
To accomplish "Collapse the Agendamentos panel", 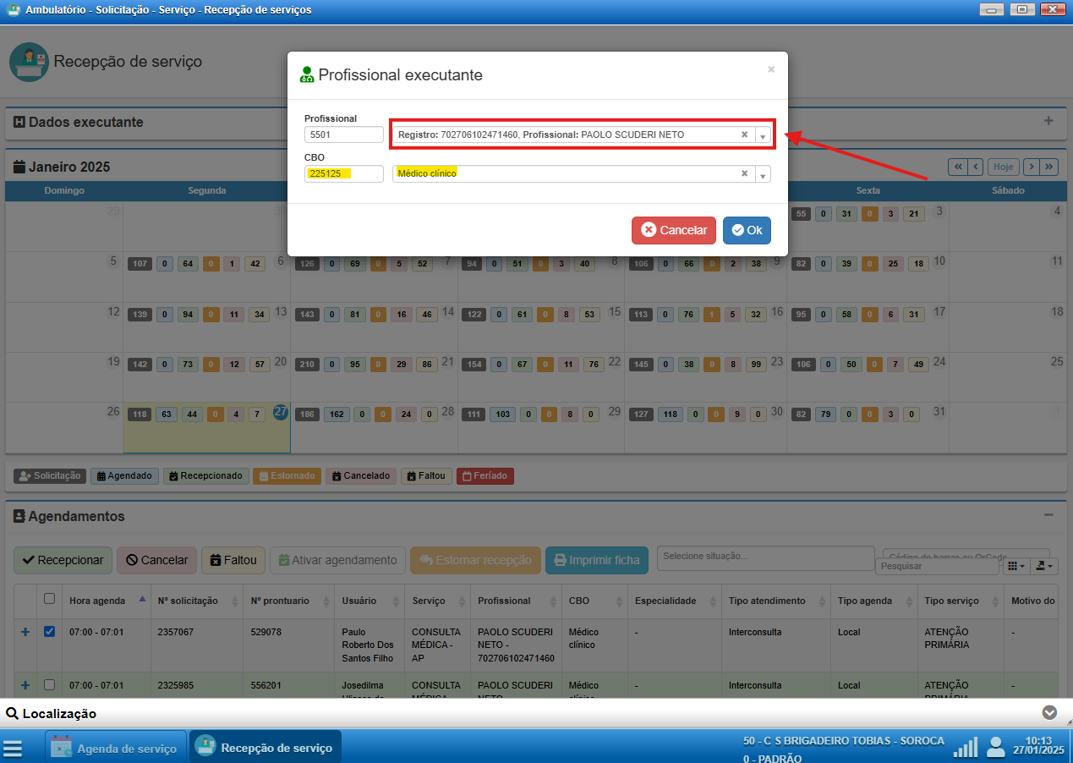I will pos(1048,515).
